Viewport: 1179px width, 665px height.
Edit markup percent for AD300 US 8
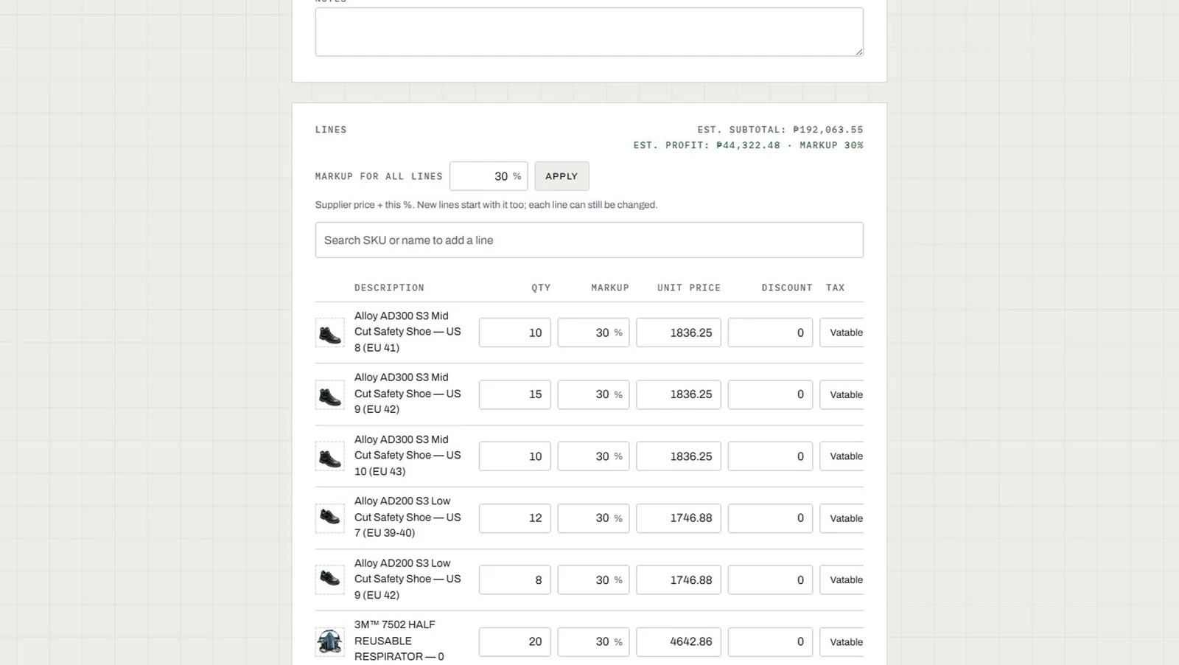[x=593, y=332]
